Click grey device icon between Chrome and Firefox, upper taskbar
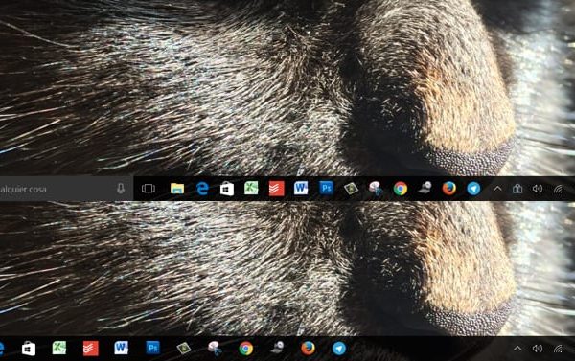Image resolution: width=575 pixels, height=361 pixels. (425, 188)
